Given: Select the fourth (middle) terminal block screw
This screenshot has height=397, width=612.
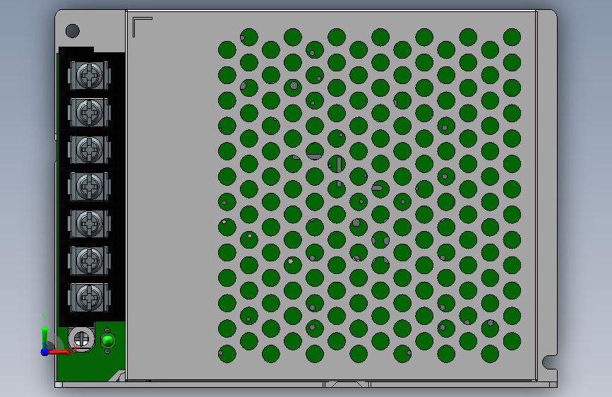Looking at the screenshot, I should [90, 186].
